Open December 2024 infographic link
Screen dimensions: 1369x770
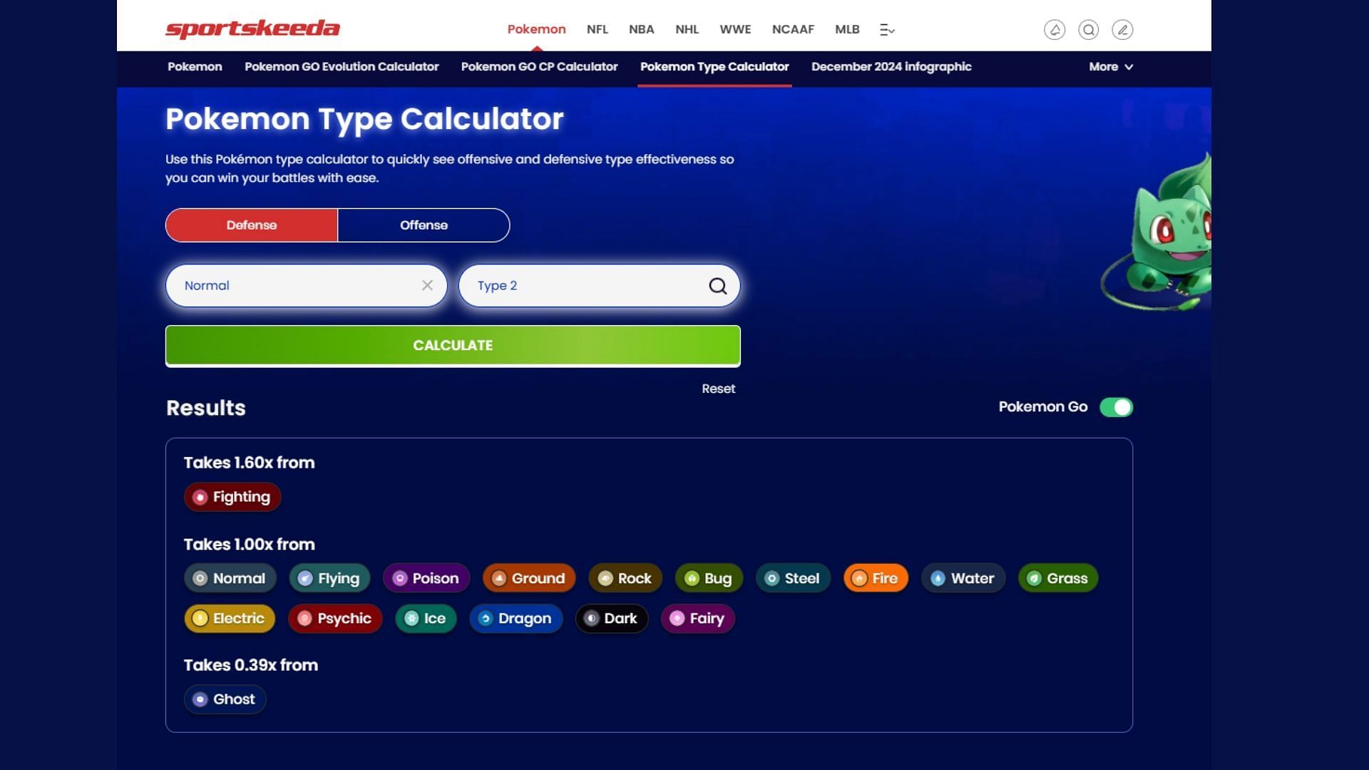(x=891, y=67)
